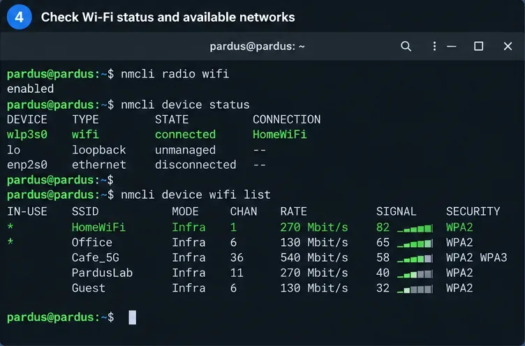This screenshot has height=346, width=525.
Task: Click signal value '65' for Office
Action: coord(383,242)
